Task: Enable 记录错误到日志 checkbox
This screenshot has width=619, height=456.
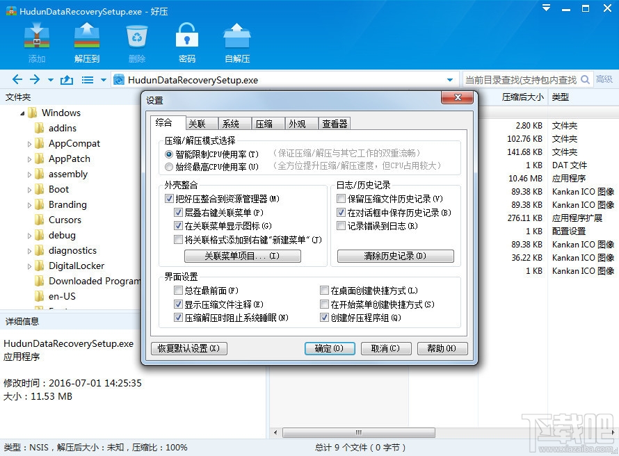Action: point(341,226)
